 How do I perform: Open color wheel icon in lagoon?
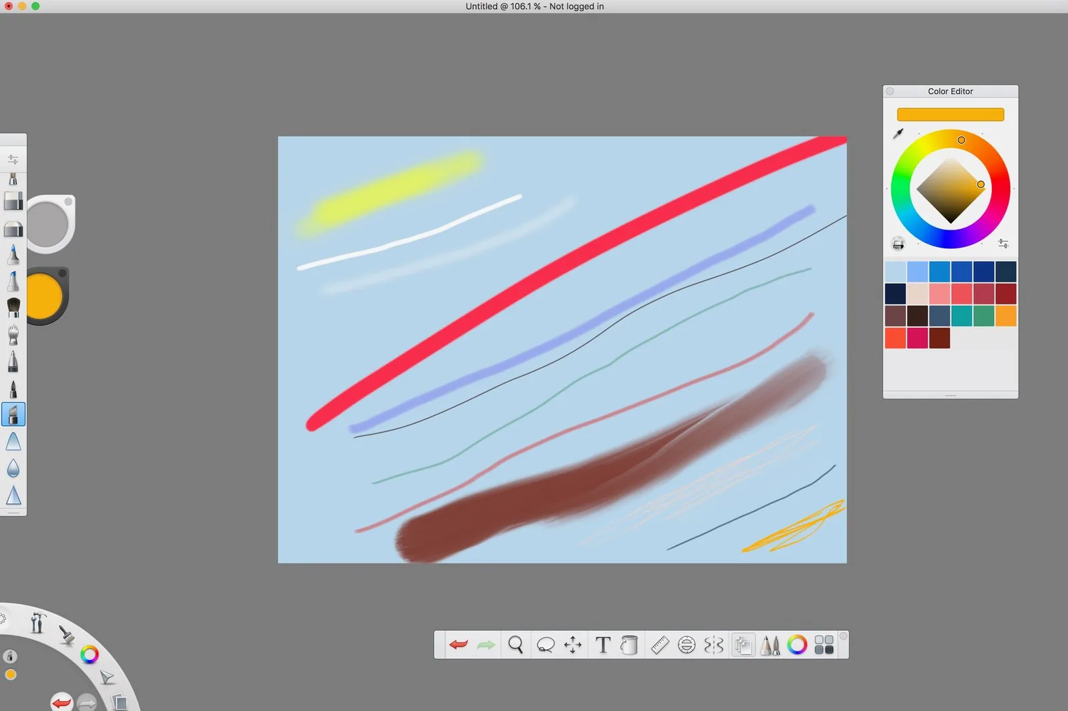coord(89,655)
